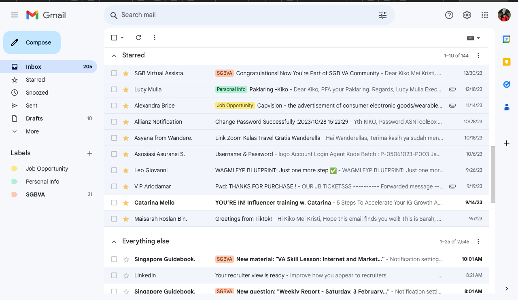Select the V P Ariodamar email checkbox
Screen dimensions: 518x300
[x=114, y=186]
